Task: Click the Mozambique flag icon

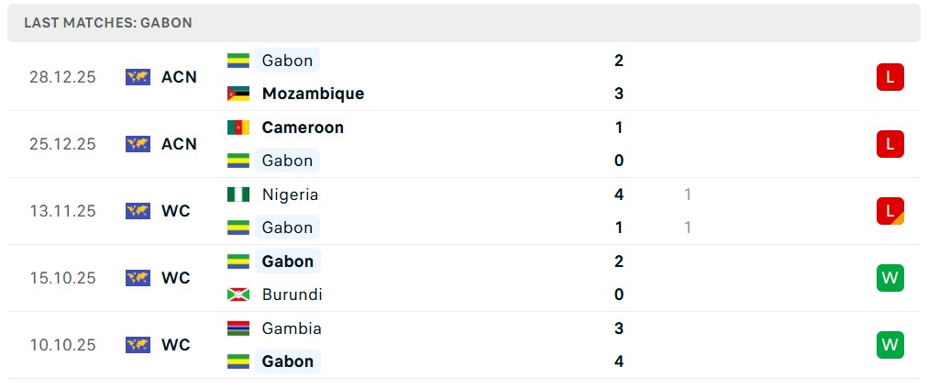Action: (x=238, y=94)
